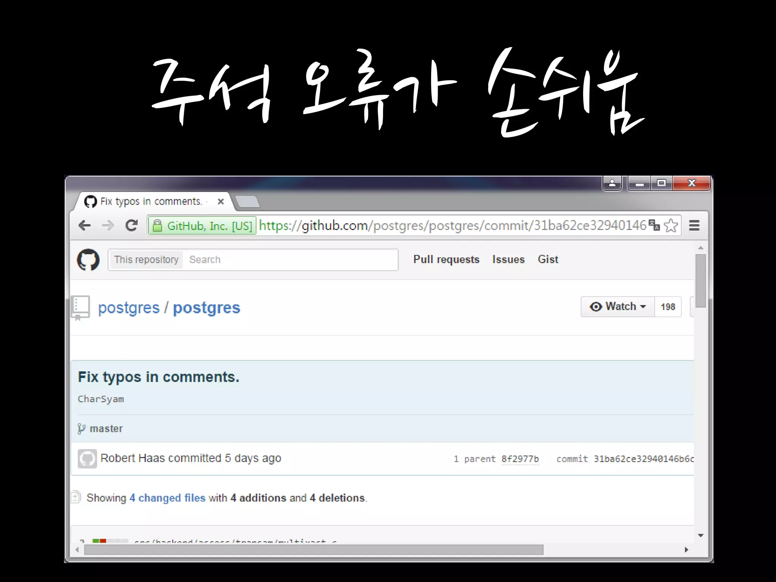776x582 pixels.
Task: Close the Fix typos in comments tab
Action: (221, 202)
